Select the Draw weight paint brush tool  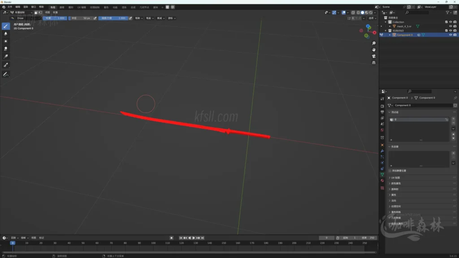click(x=6, y=26)
